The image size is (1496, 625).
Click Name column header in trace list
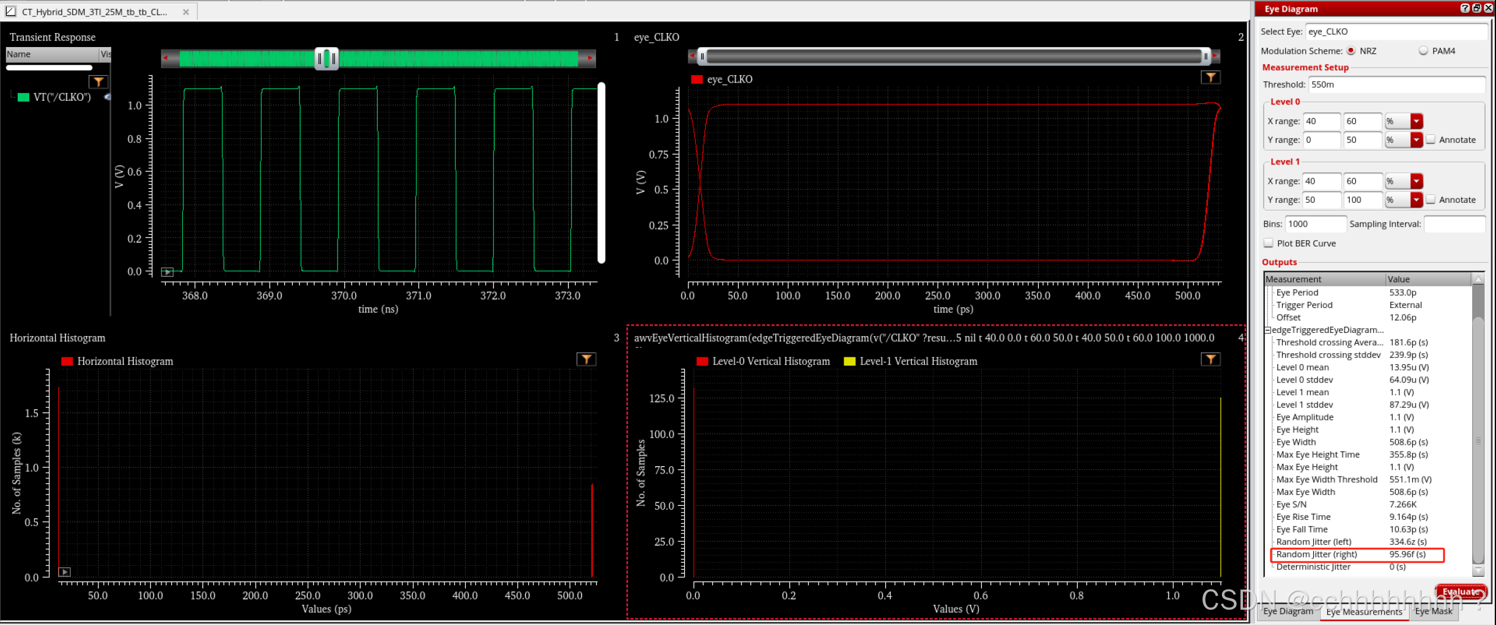point(52,54)
